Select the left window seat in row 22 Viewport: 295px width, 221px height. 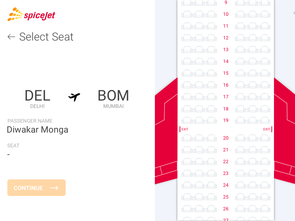(187, 162)
